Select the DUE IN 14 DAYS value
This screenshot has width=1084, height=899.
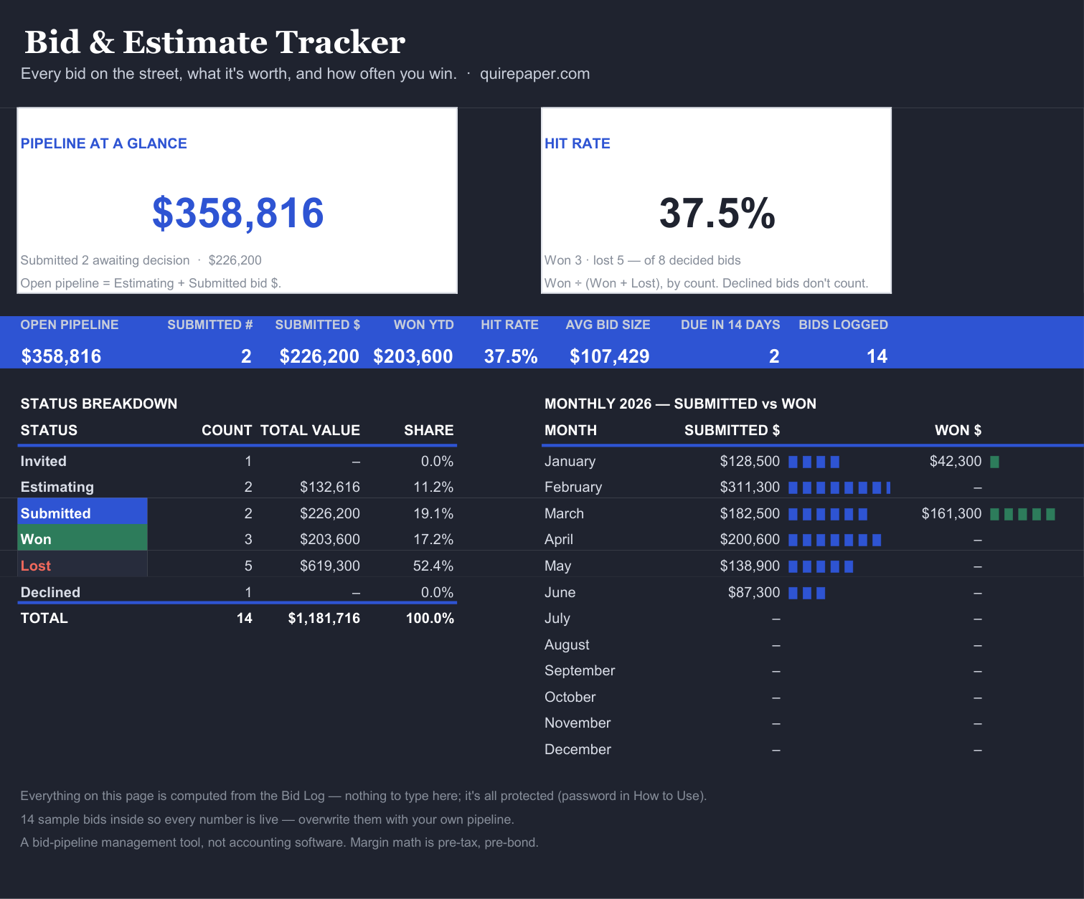click(x=774, y=356)
